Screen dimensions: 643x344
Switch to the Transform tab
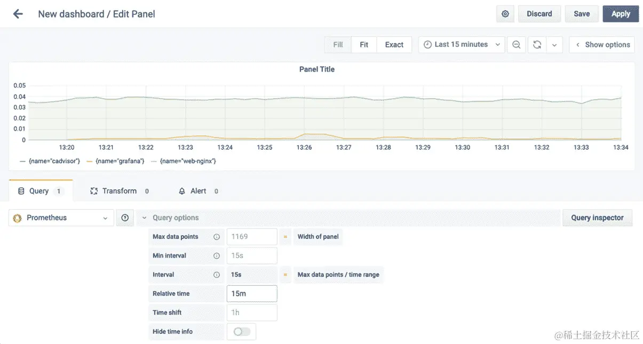pos(120,191)
